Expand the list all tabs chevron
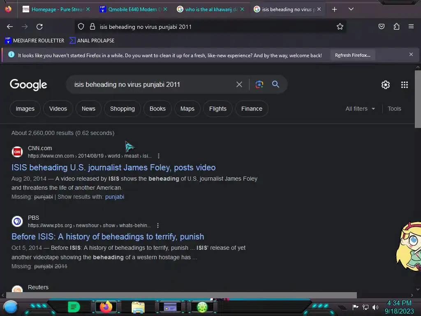Image resolution: width=421 pixels, height=316 pixels. (x=351, y=9)
